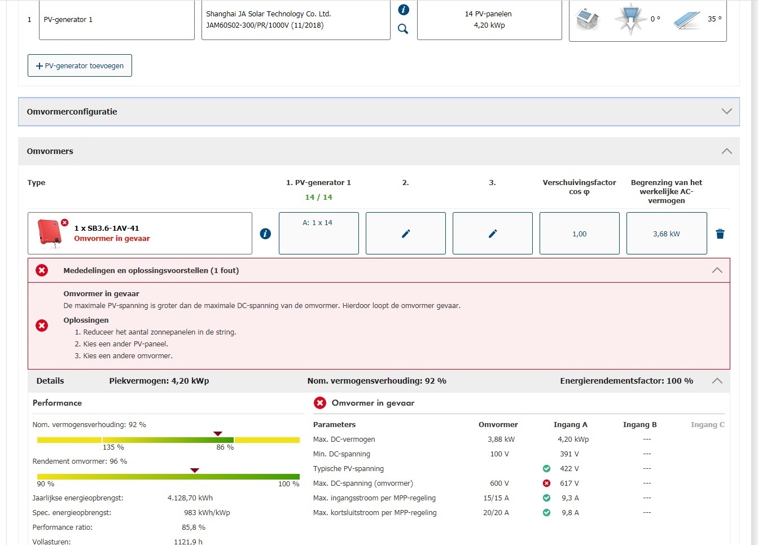Viewport: 758px width, 545px height.
Task: Click the PV-generator toevoegen button
Action: pos(80,65)
